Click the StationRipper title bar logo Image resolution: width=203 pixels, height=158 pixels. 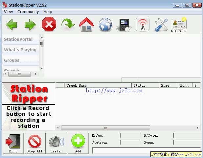(x=5, y=5)
